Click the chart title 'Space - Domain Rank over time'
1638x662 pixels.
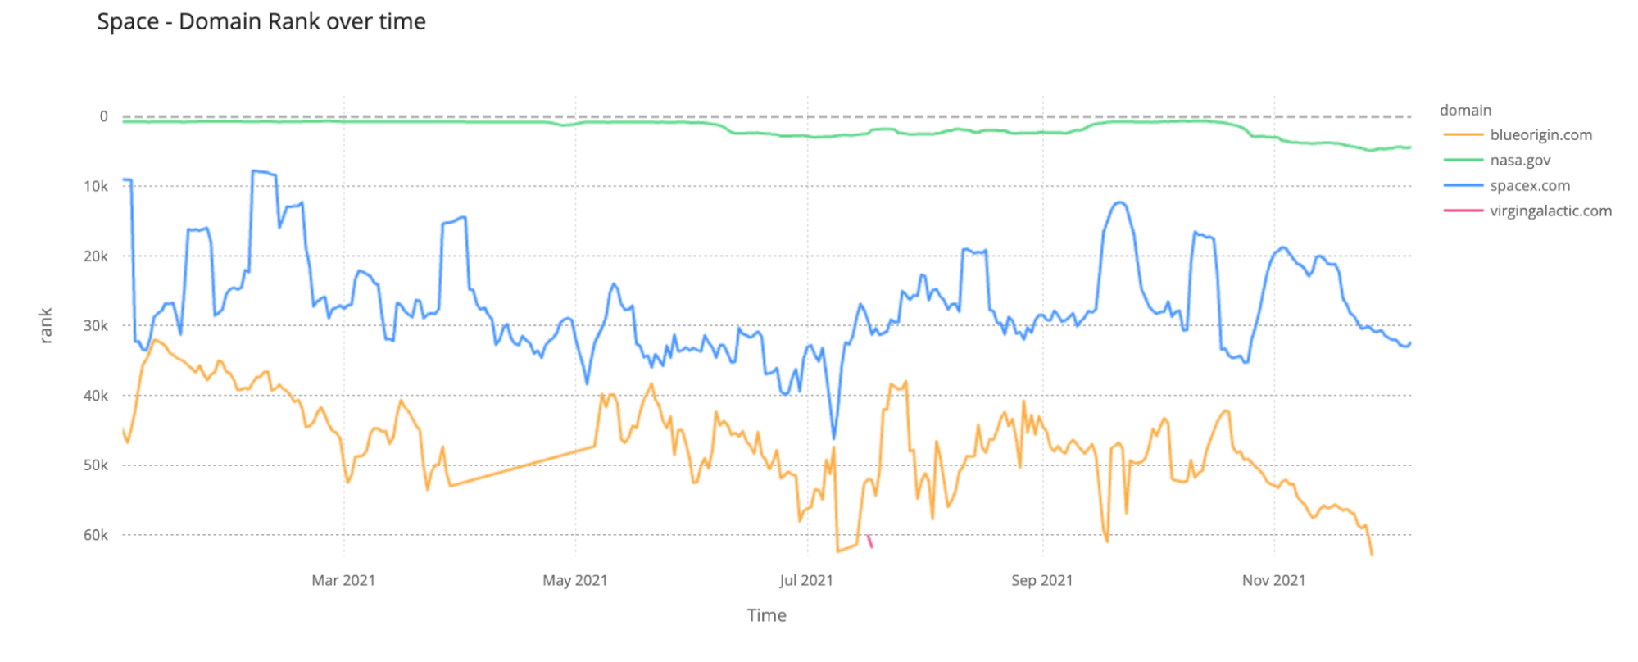click(261, 22)
